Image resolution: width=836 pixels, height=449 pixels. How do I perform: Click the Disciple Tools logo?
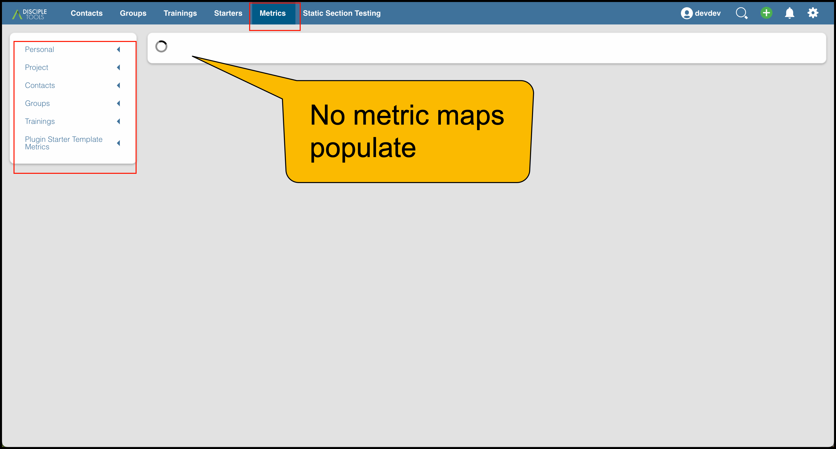coord(30,13)
